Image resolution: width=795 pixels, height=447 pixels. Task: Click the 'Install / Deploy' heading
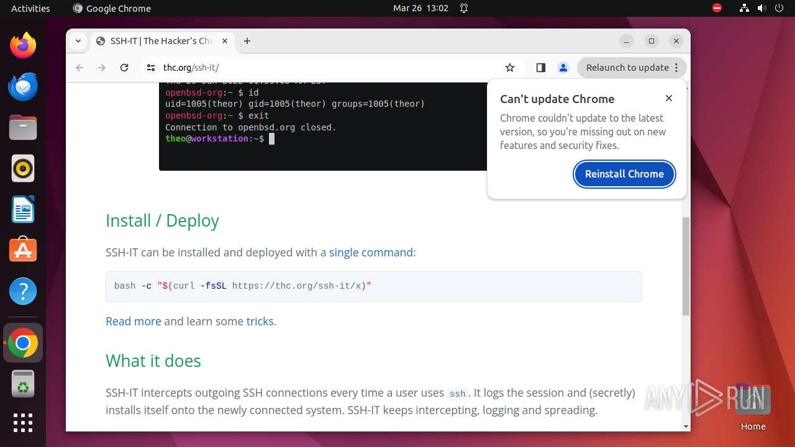click(x=162, y=220)
